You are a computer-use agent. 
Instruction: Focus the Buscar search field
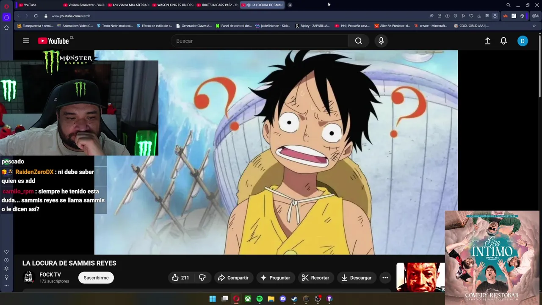coord(260,41)
